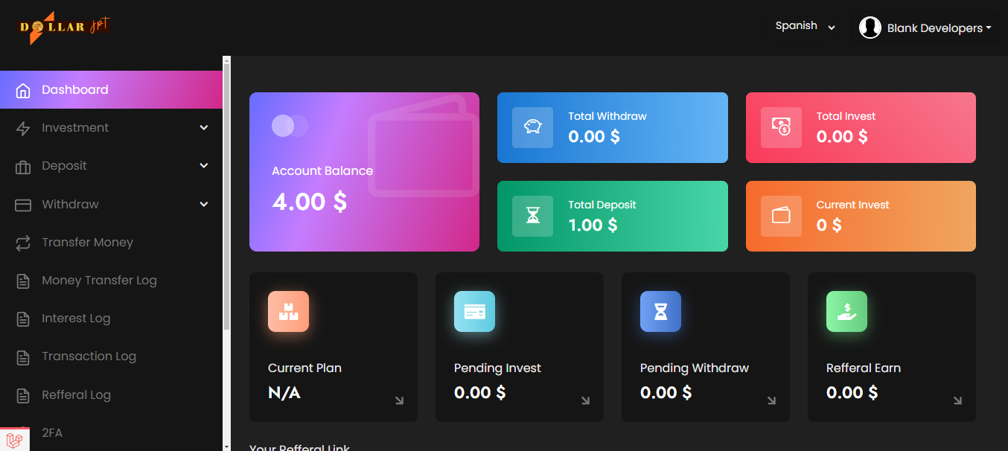
Task: Click the Pending Invest card icon
Action: [474, 311]
